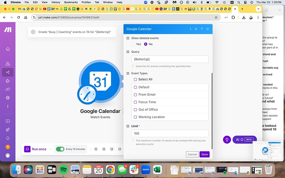Screen dimensions: 285x178
Task: Open the module clock schedule badge
Action: (x=87, y=94)
